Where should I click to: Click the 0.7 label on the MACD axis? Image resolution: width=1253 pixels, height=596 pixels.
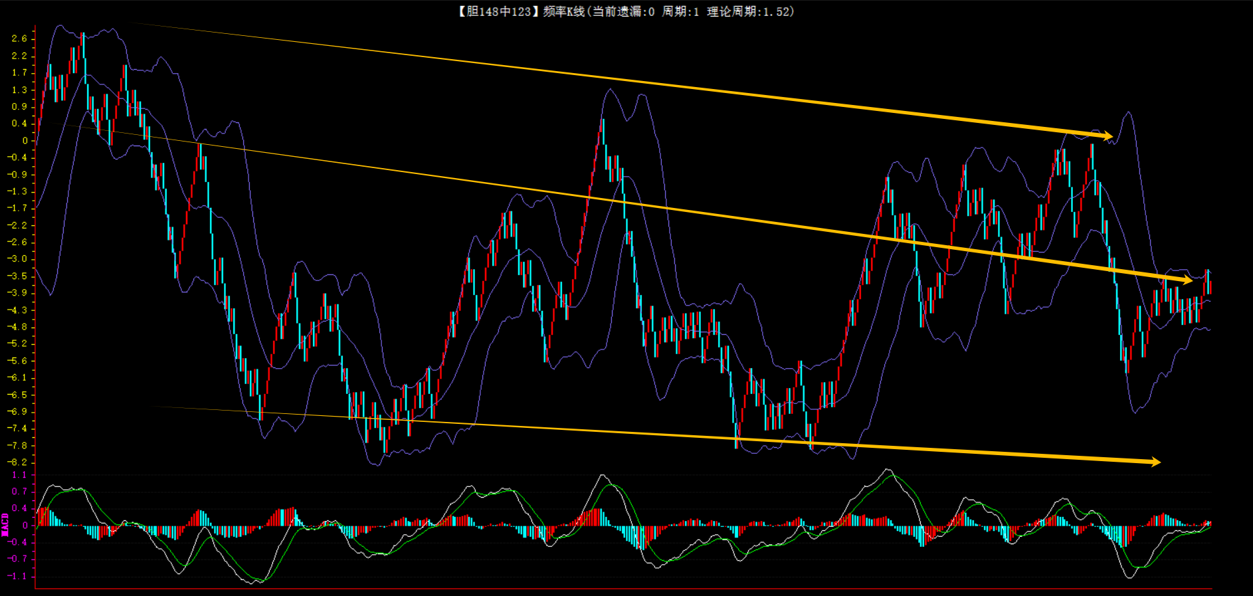coord(19,492)
